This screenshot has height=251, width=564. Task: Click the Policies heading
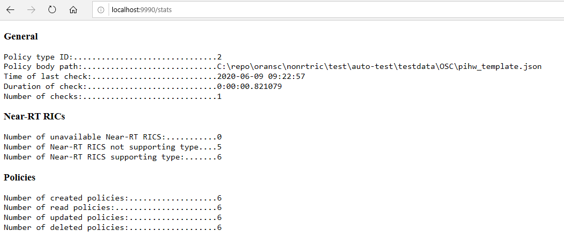pyautogui.click(x=20, y=178)
